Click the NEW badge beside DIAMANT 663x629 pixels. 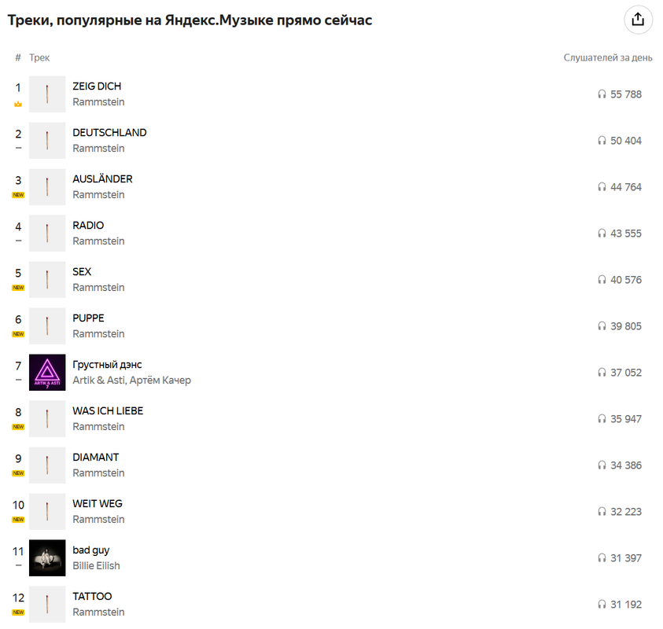point(18,473)
